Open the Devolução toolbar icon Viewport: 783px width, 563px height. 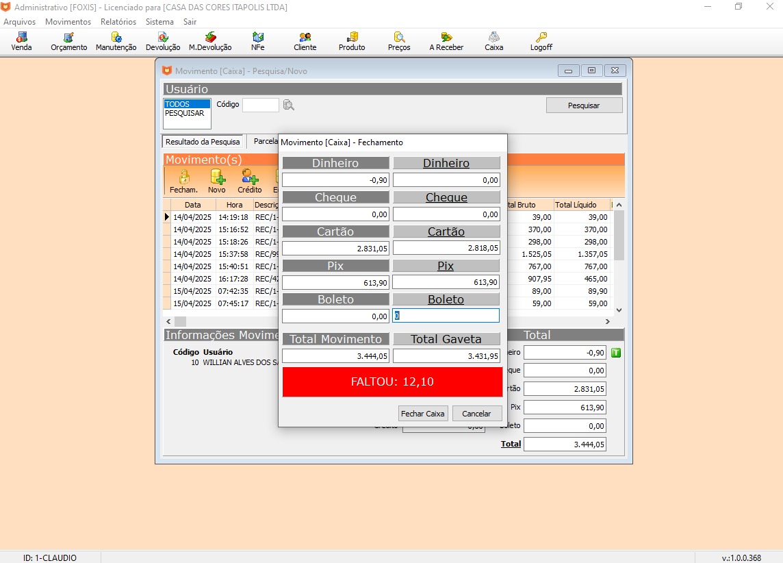pos(163,38)
